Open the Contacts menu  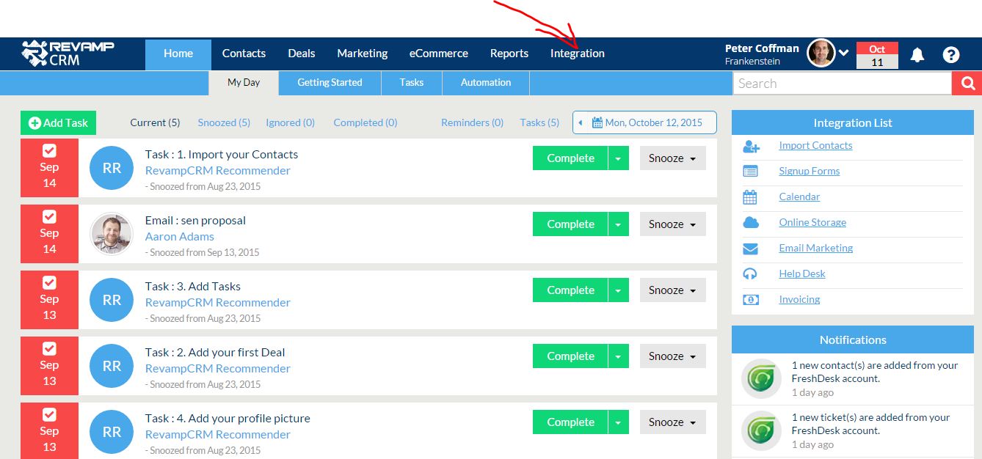(x=244, y=54)
